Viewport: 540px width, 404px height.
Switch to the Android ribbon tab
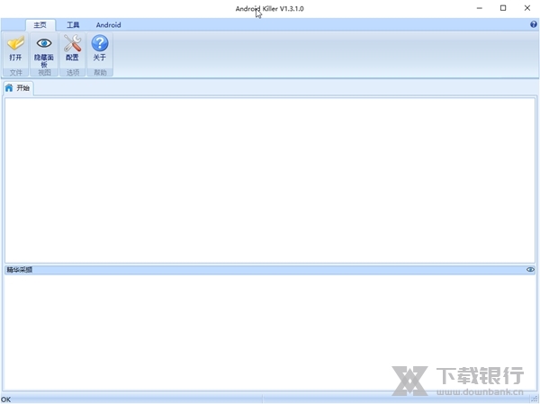tap(109, 25)
